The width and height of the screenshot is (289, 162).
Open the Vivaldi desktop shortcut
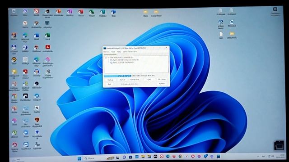point(36,12)
